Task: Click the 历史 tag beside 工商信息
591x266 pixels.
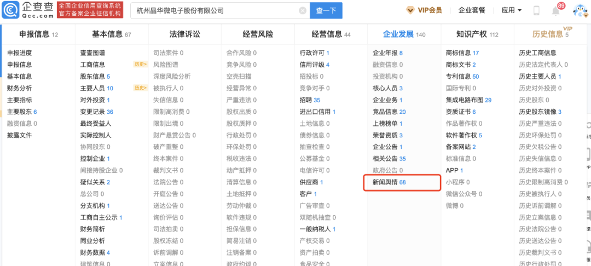Action: coord(140,65)
